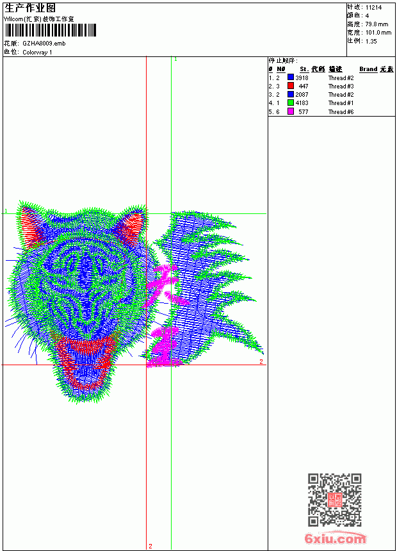Click the Colorway 1 label
Image resolution: width=397 pixels, height=551 pixels.
(37, 53)
